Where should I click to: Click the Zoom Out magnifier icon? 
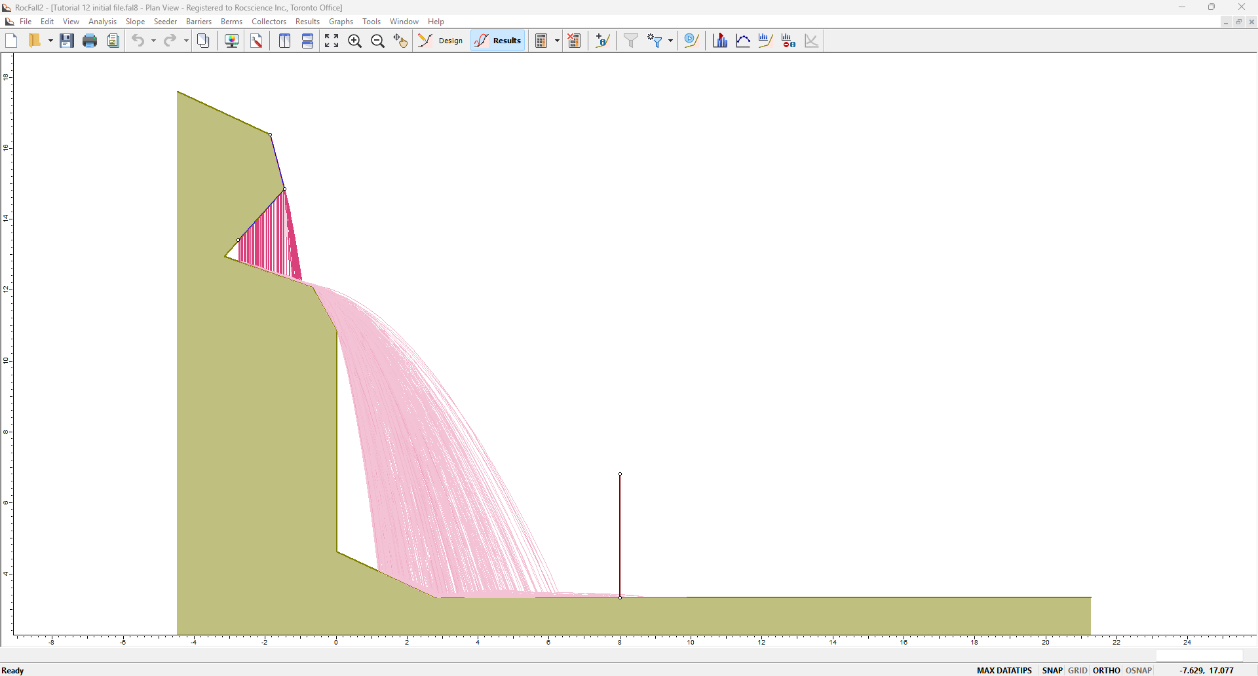coord(377,41)
